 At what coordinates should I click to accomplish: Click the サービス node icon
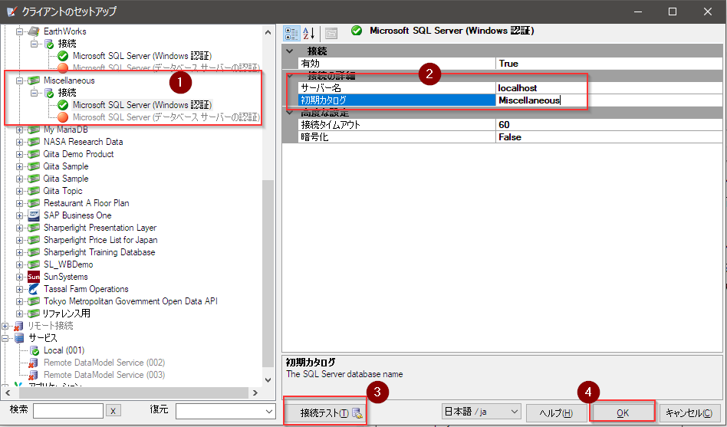tap(19, 338)
